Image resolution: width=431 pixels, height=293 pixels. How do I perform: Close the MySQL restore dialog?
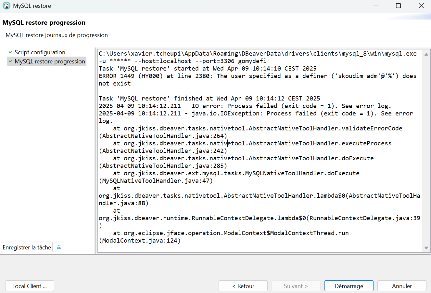click(421, 6)
